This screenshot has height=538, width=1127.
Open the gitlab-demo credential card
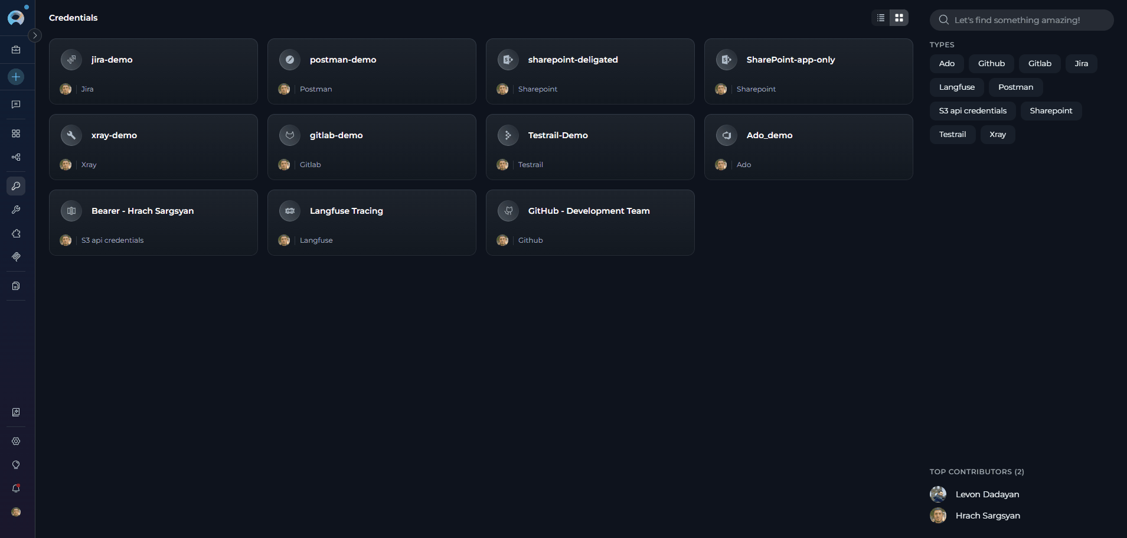point(372,147)
